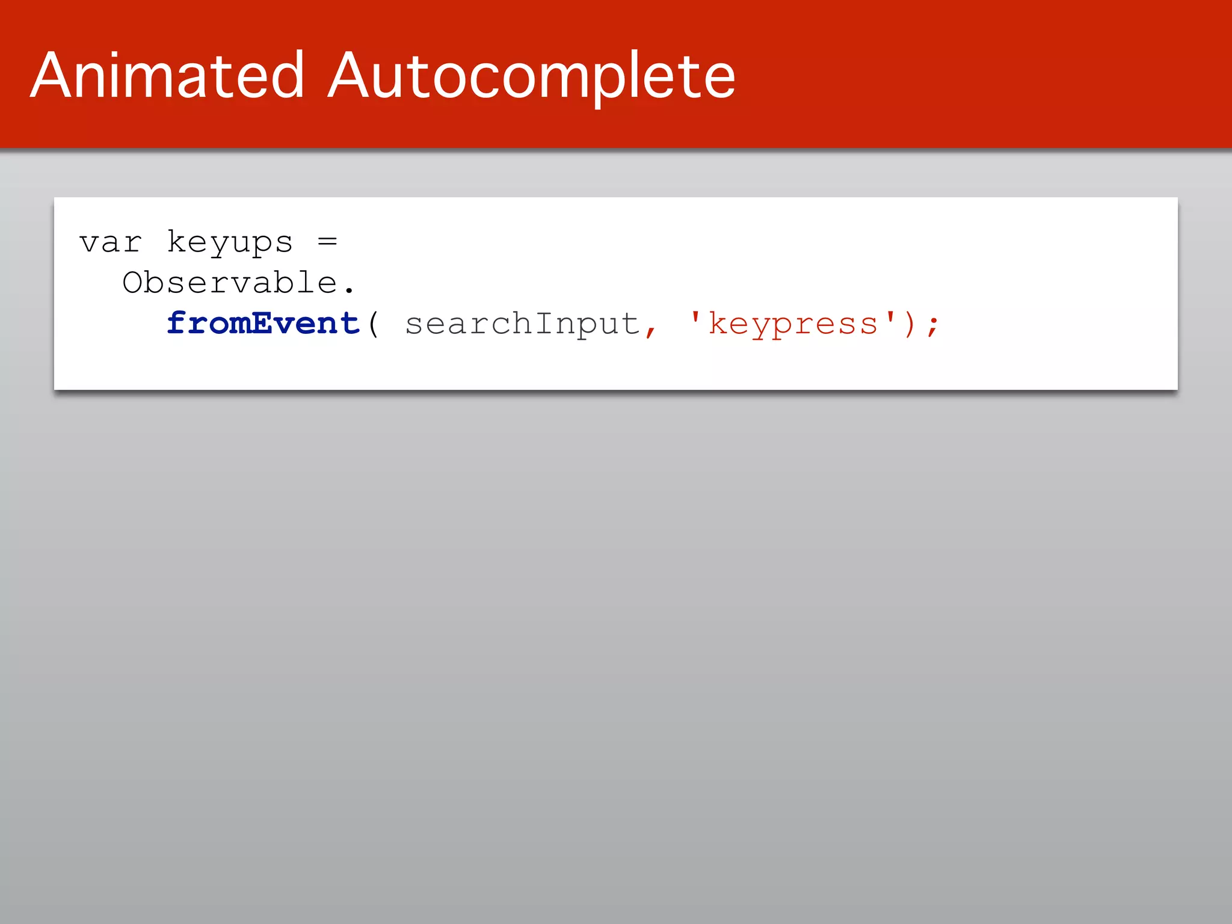Screen dimensions: 1232x924
Task: Click the red 'keypress' string literal
Action: tap(793, 324)
